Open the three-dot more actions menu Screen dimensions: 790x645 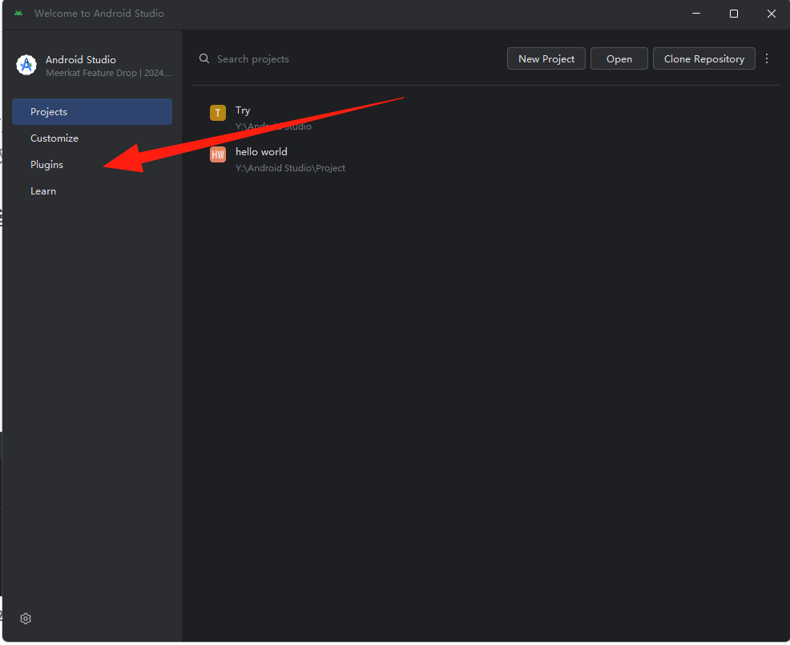coord(766,59)
